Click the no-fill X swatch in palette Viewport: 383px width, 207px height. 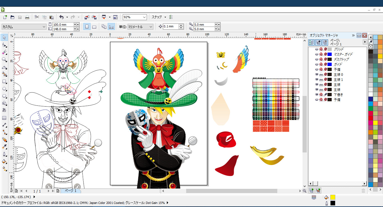370,47
